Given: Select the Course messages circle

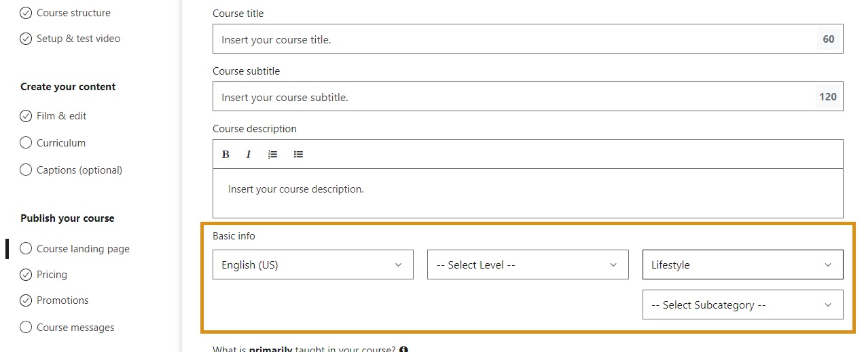Looking at the screenshot, I should 26,328.
